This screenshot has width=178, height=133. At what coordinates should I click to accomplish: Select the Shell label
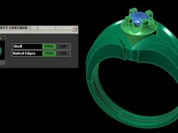point(17,46)
